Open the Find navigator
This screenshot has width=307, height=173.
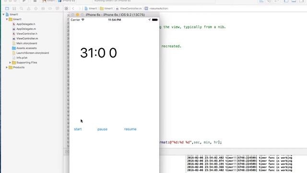[21, 9]
